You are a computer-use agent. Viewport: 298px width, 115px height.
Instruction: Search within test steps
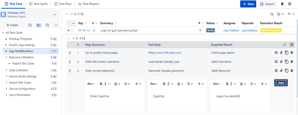pyautogui.click(x=285, y=45)
